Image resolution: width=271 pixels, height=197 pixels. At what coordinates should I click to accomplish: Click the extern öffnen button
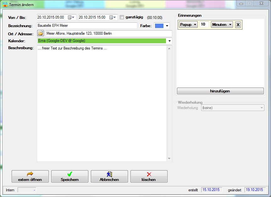pyautogui.click(x=30, y=177)
